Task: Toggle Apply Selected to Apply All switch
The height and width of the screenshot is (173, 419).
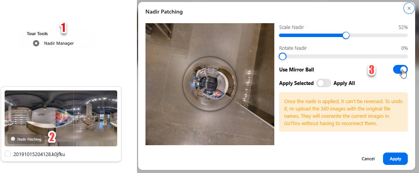Action: [323, 83]
